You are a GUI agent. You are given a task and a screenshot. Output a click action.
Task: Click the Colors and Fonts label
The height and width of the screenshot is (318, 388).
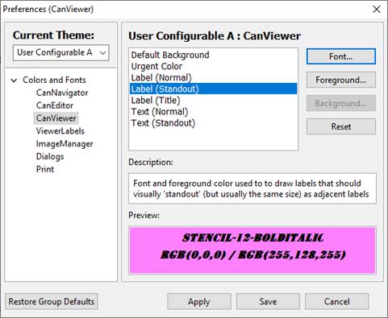[54, 80]
